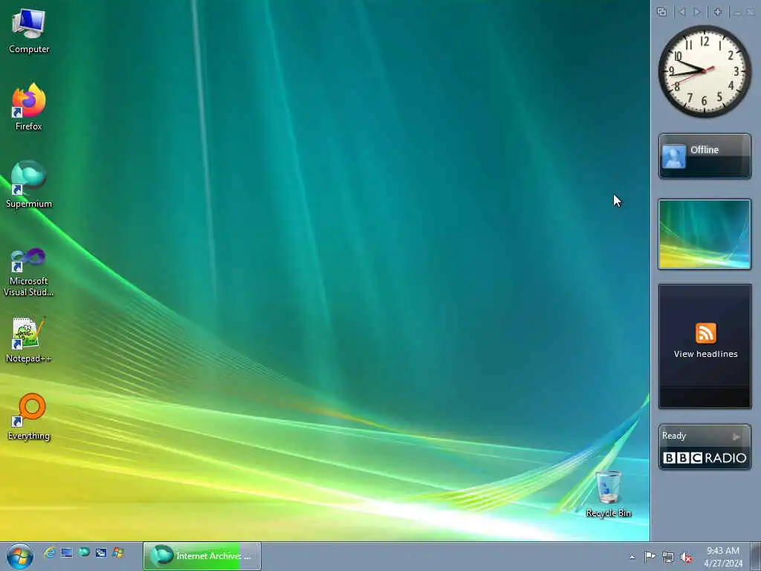Screen dimensions: 761x571
Task: Launch Firefox from the desktop
Action: (x=29, y=107)
